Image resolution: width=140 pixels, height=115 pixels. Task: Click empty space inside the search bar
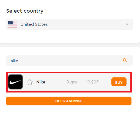pos(70,60)
